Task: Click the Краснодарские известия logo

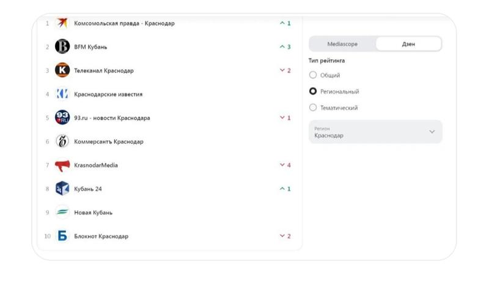Action: pos(62,94)
